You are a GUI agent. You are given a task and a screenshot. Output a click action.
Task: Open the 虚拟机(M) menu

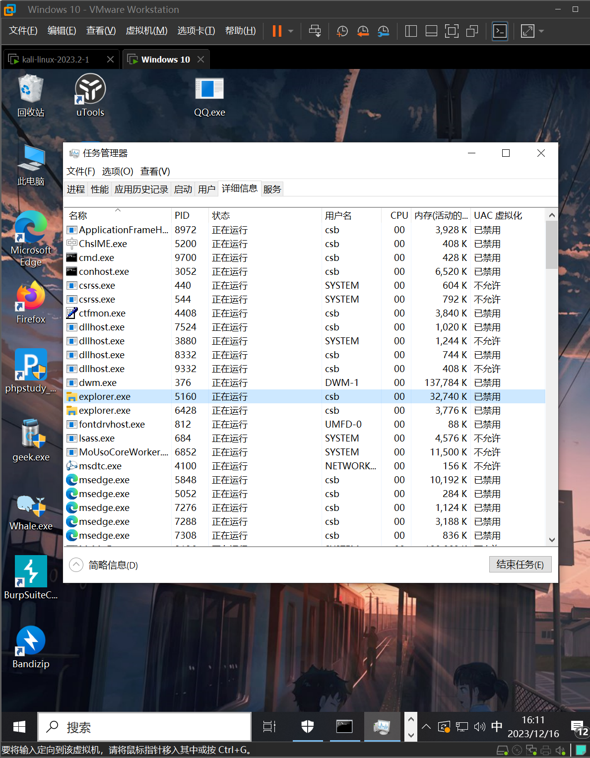[146, 31]
